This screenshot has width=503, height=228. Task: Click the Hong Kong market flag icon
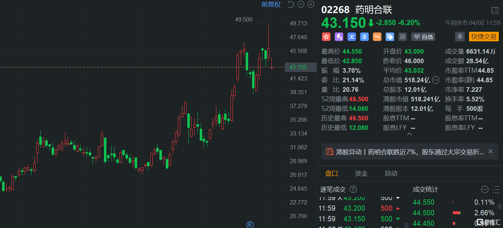(x=326, y=37)
